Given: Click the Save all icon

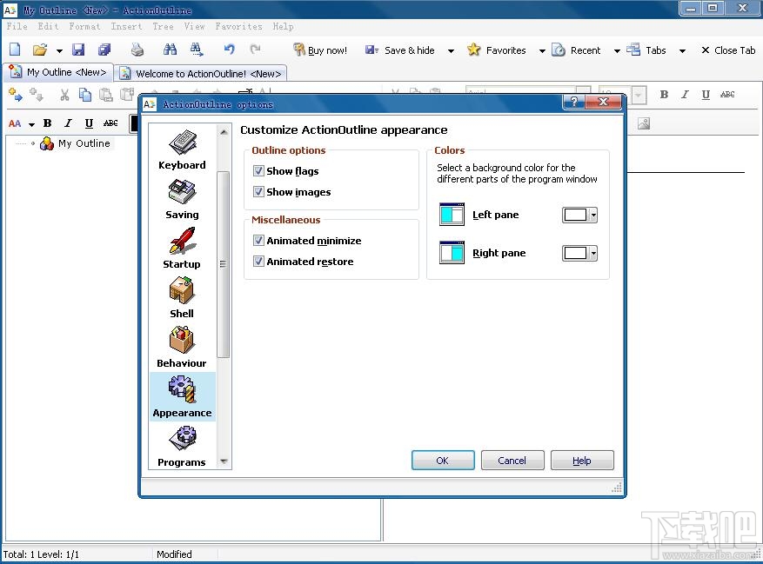Looking at the screenshot, I should pyautogui.click(x=104, y=50).
